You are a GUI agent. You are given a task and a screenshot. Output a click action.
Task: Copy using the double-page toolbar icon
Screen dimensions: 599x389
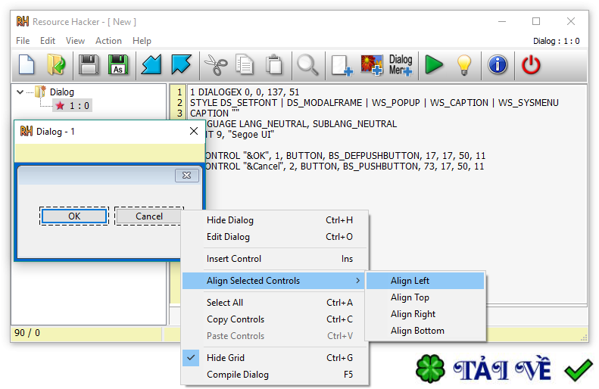(x=245, y=64)
